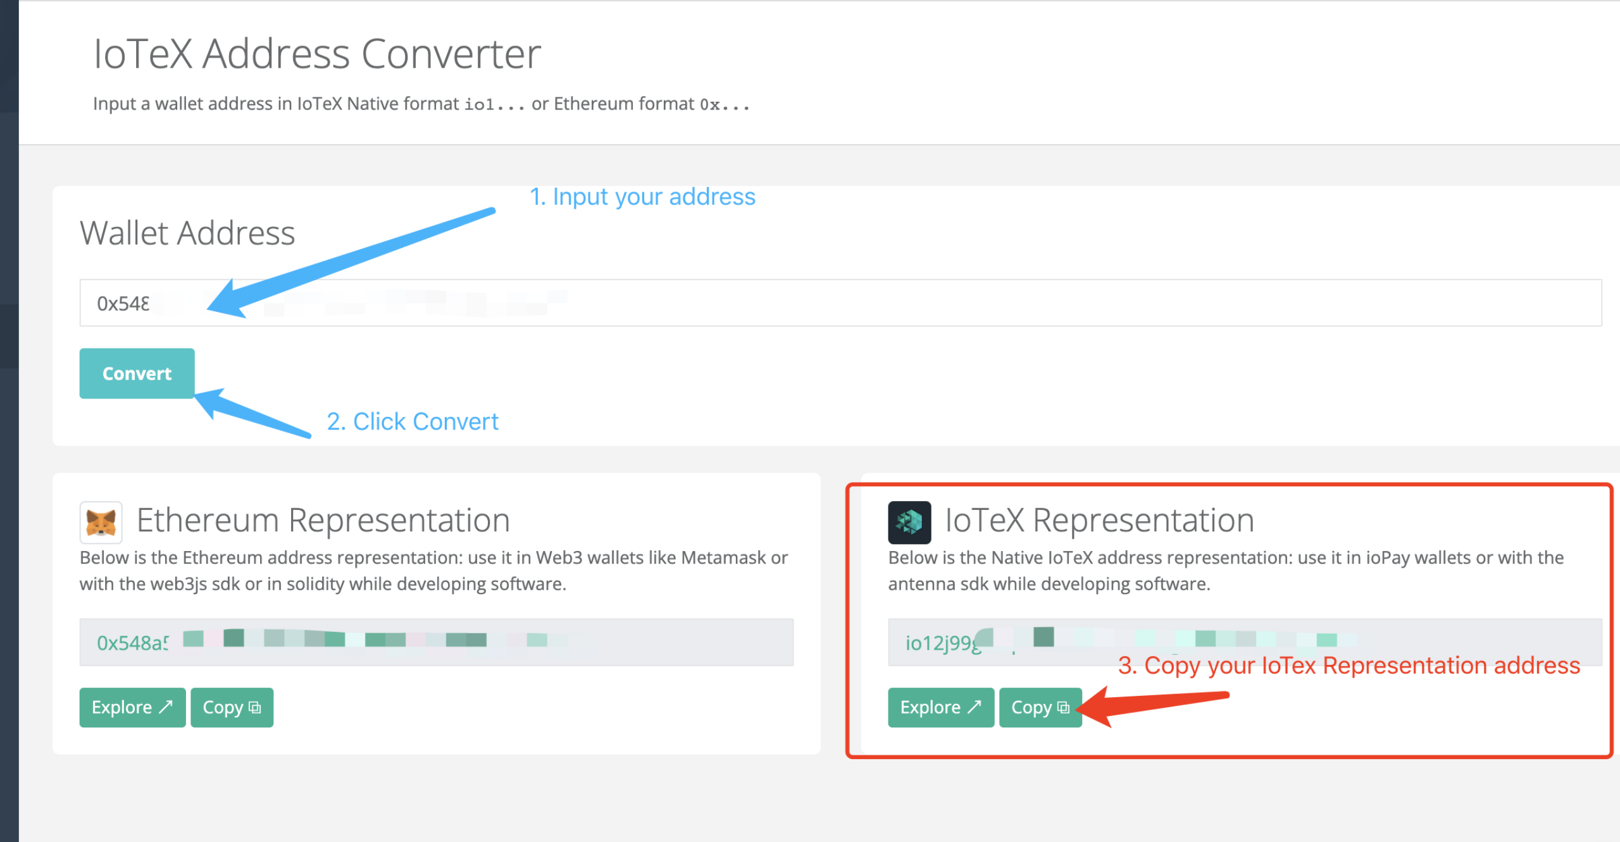Image resolution: width=1620 pixels, height=842 pixels.
Task: Click the IoTeX Representation heading
Action: tap(1100, 521)
